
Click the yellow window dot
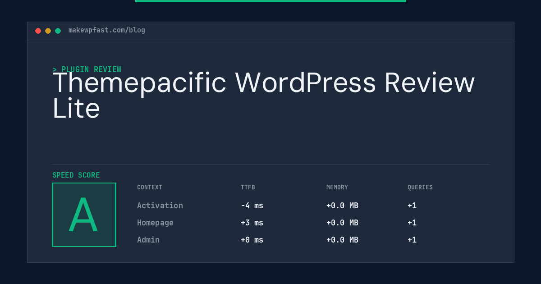tap(48, 31)
